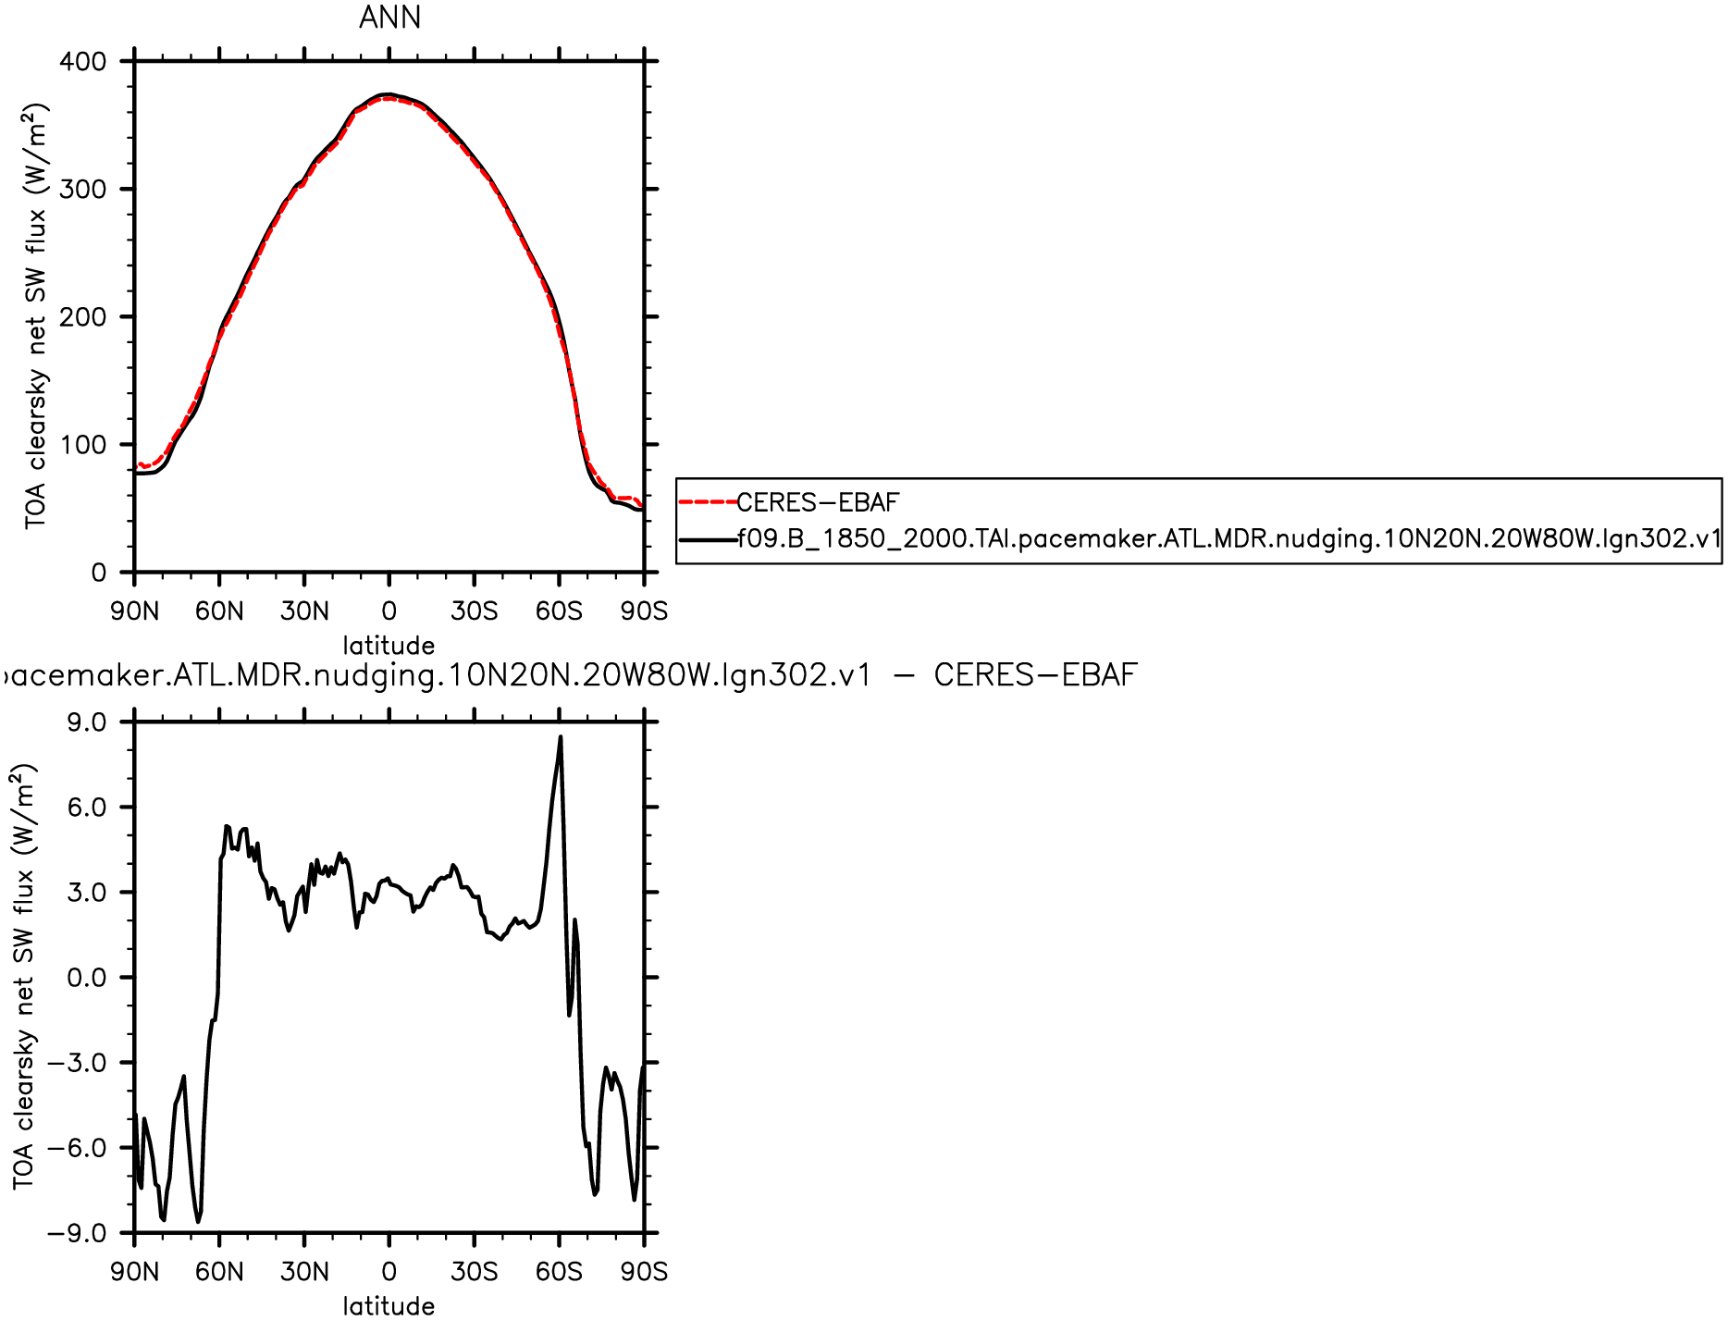Click the 400 tick label on top plot
Screen dimensions: 1728x1320
click(x=83, y=62)
